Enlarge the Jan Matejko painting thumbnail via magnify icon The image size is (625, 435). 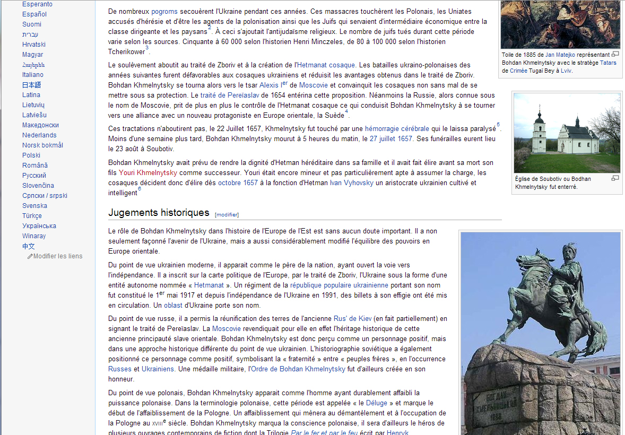[615, 54]
